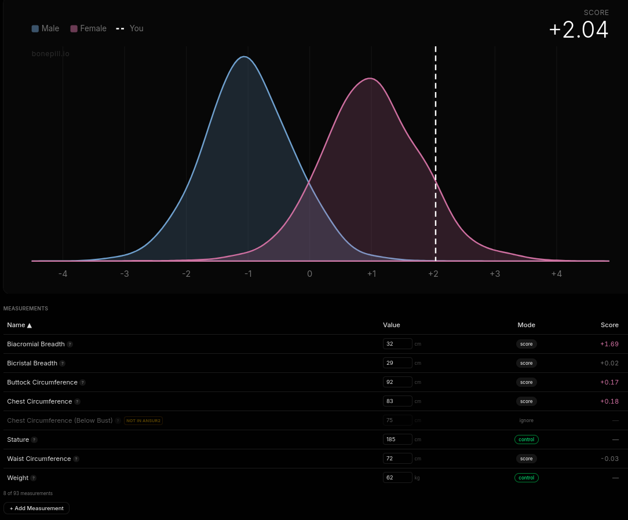Click Biacromial Breadth score +1.69
This screenshot has width=628, height=520.
(609, 345)
